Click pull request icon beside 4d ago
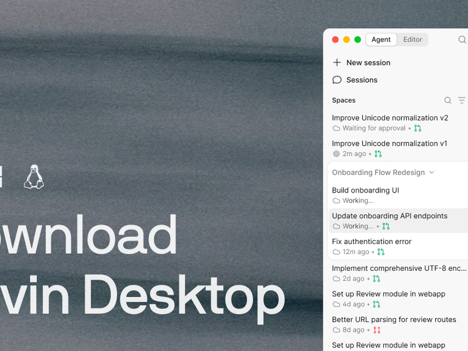Screen dimensions: 468x351 (x=377, y=304)
